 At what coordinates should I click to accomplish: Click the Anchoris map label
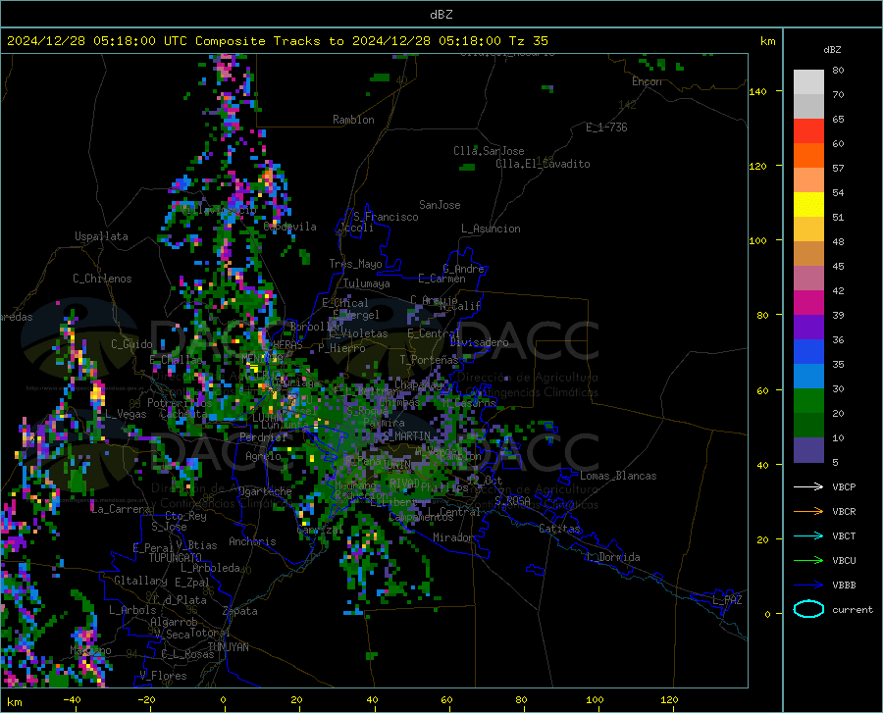click(252, 541)
